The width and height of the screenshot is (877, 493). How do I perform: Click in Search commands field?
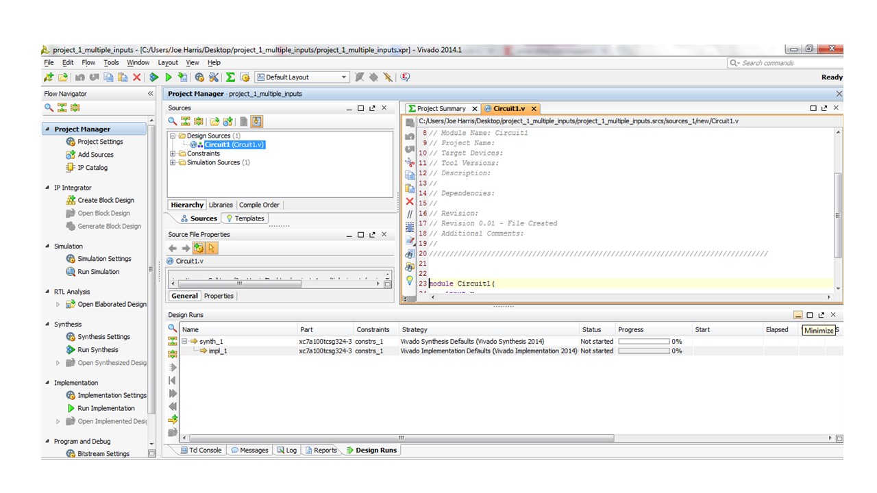pyautogui.click(x=784, y=63)
